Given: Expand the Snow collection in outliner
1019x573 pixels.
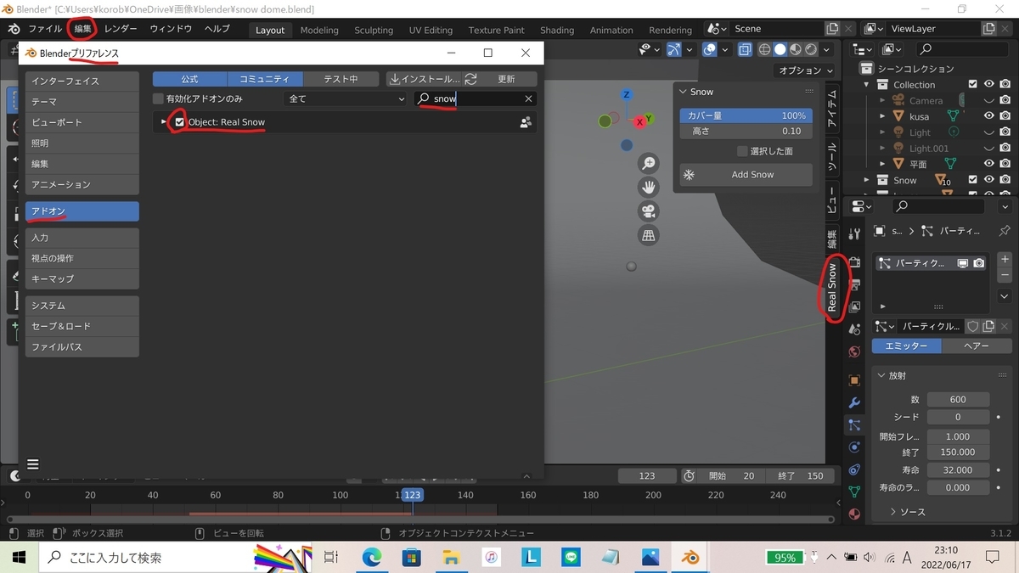Looking at the screenshot, I should 867,180.
